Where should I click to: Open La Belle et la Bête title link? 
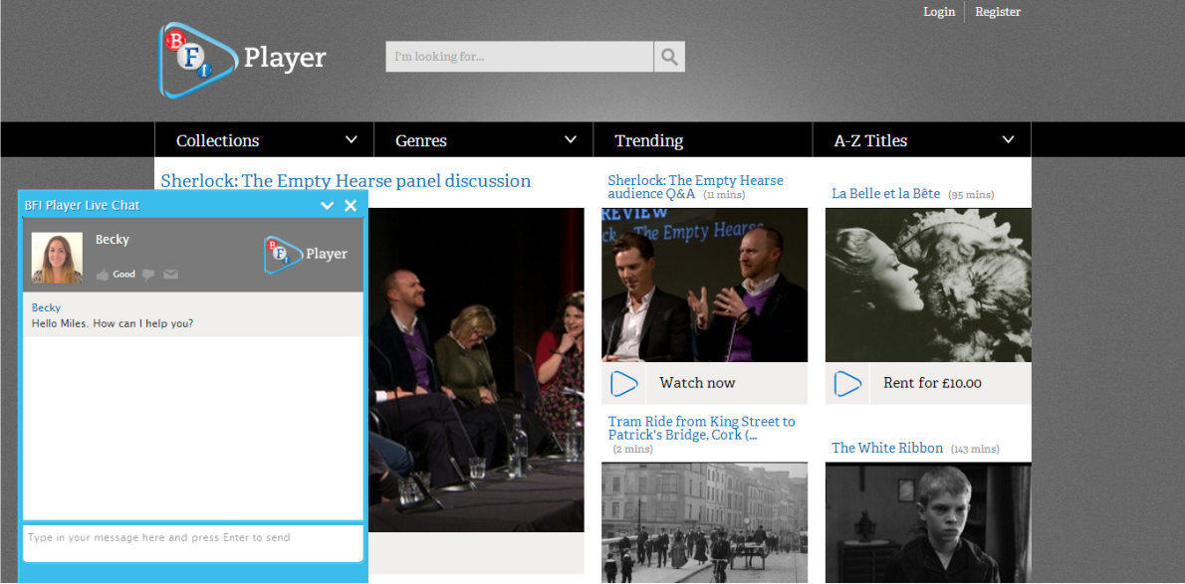(x=885, y=193)
